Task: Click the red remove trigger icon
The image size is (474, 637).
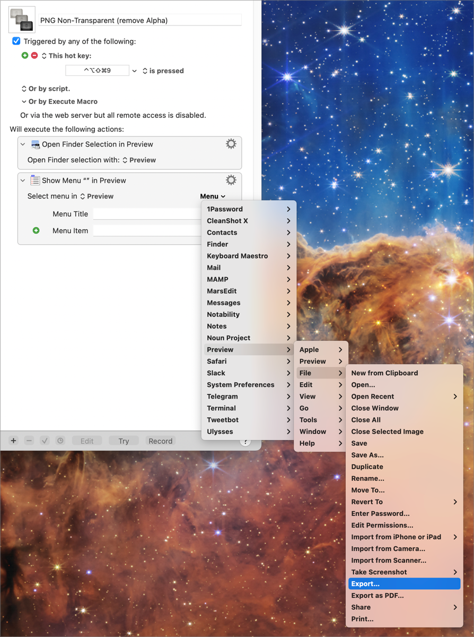Action: 34,55
